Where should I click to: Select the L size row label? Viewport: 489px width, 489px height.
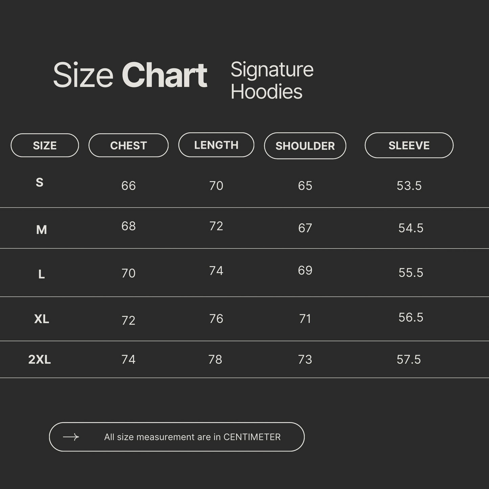(41, 274)
